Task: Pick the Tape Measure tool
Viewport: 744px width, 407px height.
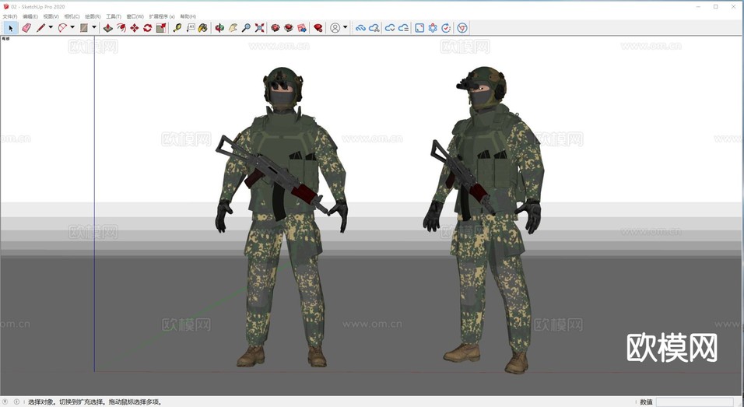Action: 177,28
